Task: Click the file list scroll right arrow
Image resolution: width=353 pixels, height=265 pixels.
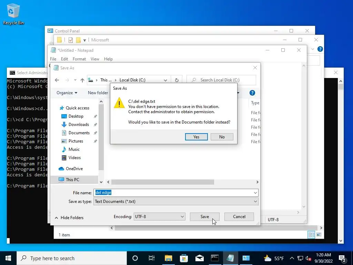Action: coord(257,182)
